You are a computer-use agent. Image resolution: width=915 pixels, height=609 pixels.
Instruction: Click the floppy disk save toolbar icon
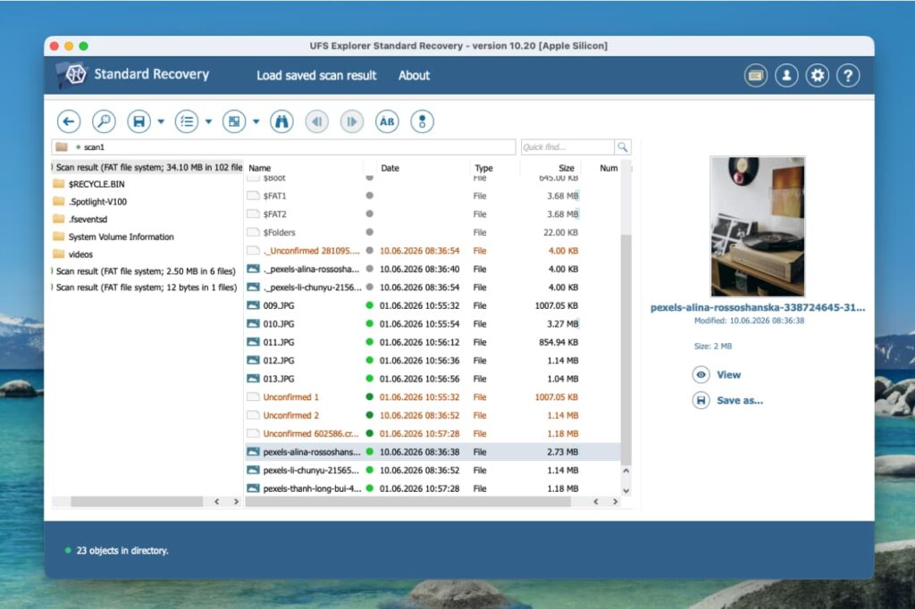(139, 121)
